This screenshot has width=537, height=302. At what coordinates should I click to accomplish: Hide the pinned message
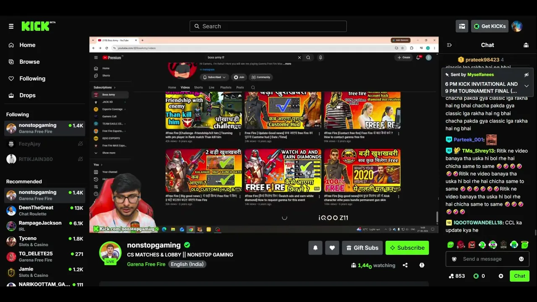coord(527,75)
